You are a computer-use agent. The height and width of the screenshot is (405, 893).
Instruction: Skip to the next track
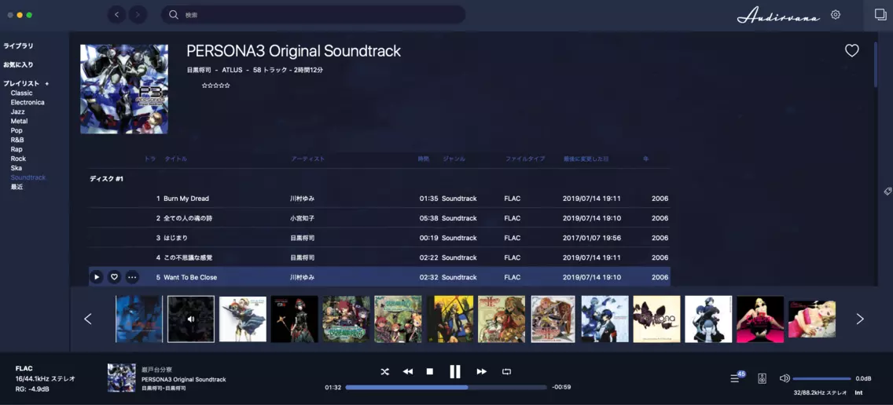pos(482,371)
